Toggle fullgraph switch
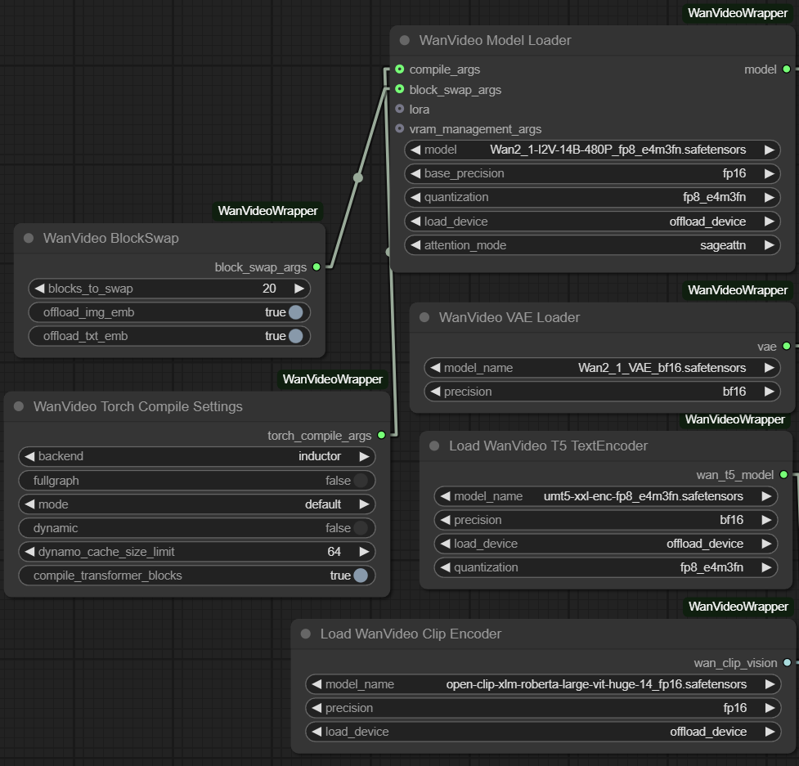This screenshot has height=766, width=799. [361, 480]
